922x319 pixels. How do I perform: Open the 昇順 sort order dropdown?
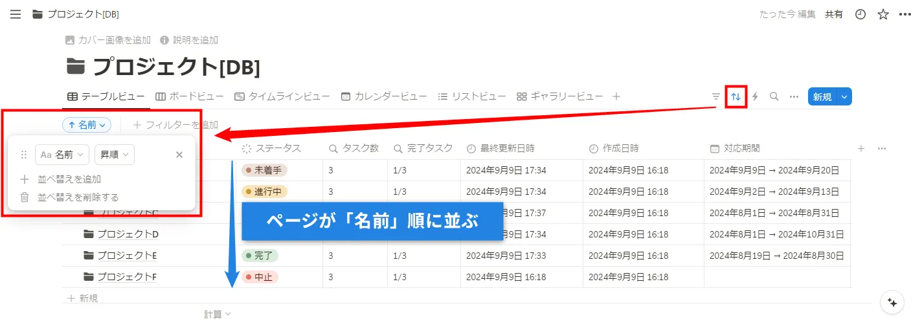click(115, 155)
